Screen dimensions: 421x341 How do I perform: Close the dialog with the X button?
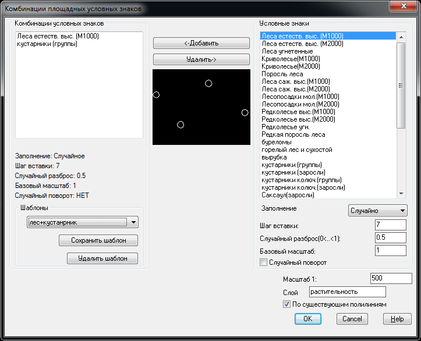404,6
